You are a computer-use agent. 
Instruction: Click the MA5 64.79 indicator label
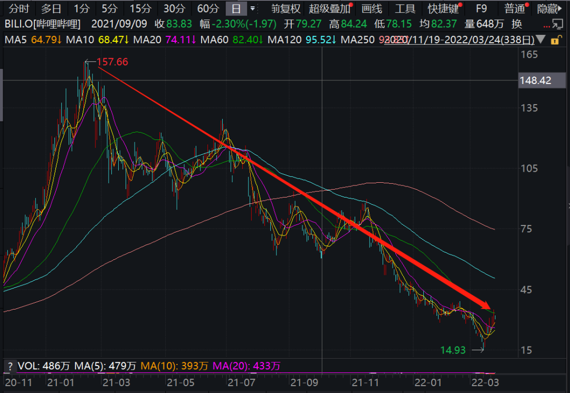[x=33, y=40]
